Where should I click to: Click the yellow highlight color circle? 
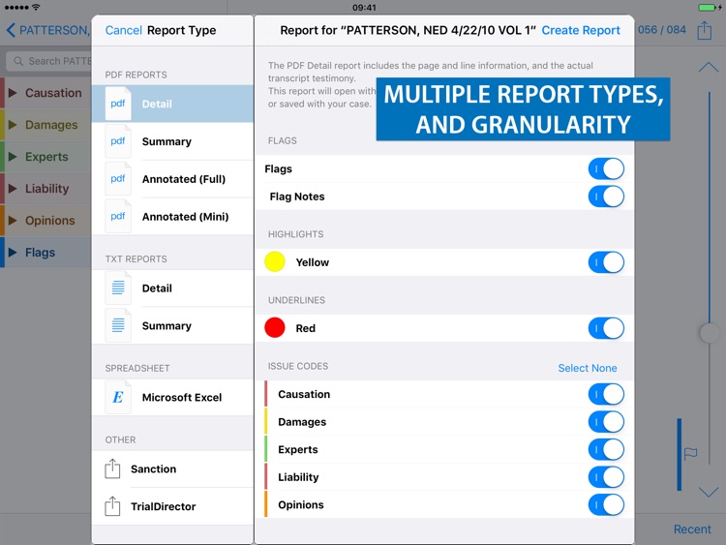[275, 262]
